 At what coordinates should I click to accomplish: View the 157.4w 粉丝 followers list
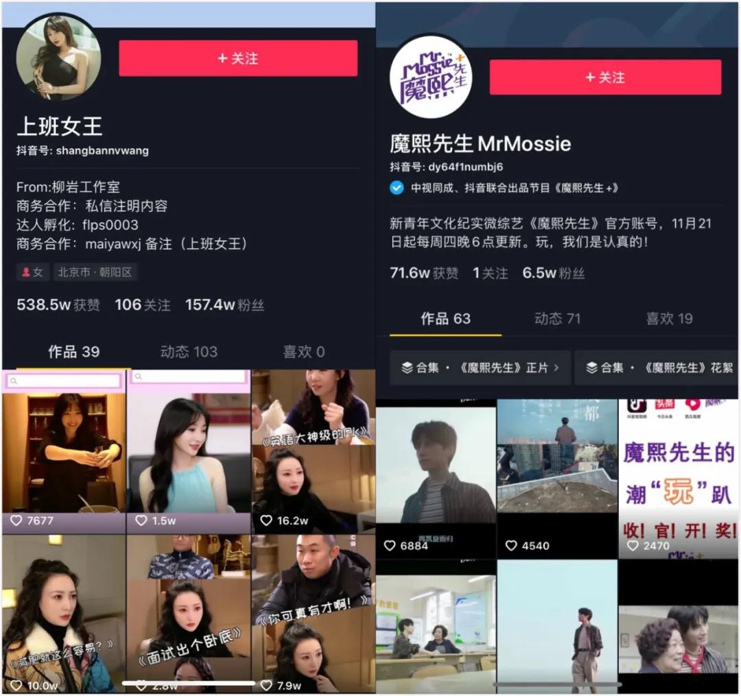click(x=224, y=305)
